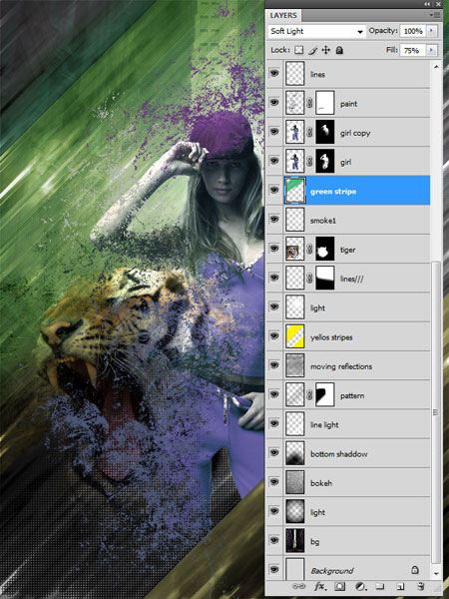Create a new group folder
This screenshot has height=599, width=449.
coord(379,586)
